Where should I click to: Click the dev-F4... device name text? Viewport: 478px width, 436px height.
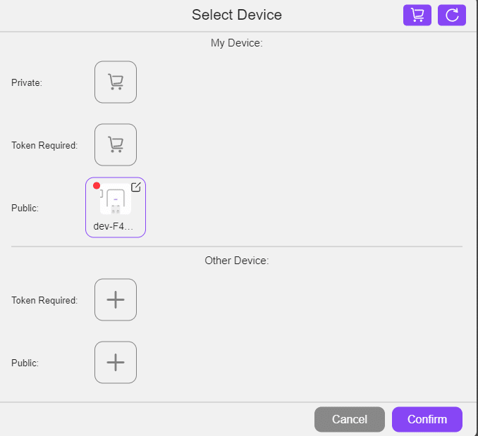coord(114,226)
